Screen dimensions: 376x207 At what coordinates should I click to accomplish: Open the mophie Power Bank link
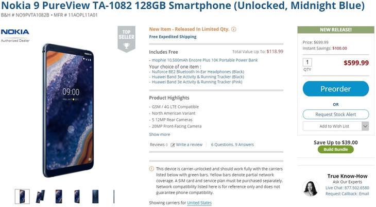tap(205, 60)
